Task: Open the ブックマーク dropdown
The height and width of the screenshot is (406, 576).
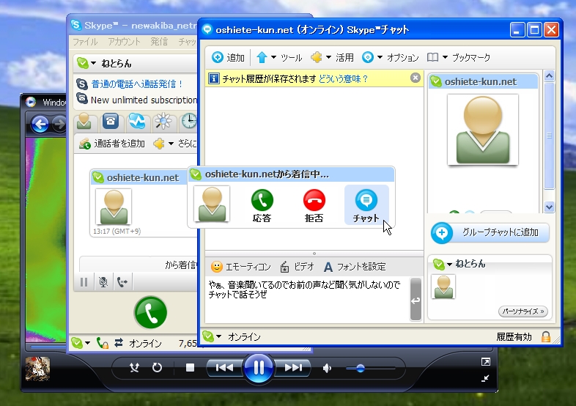Action: pos(459,57)
